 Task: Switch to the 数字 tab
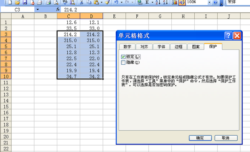click(x=127, y=47)
